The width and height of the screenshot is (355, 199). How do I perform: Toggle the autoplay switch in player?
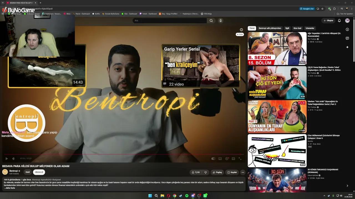pyautogui.click(x=213, y=159)
